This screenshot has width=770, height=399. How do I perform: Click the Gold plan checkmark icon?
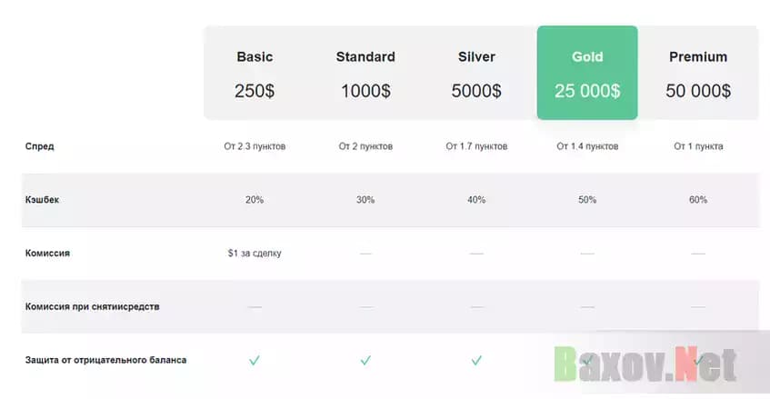[x=587, y=360]
